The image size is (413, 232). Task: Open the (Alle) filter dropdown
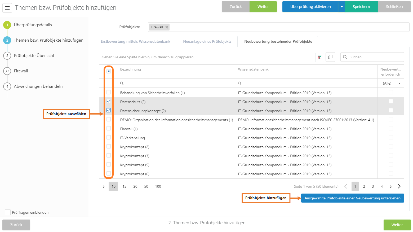coord(399,83)
